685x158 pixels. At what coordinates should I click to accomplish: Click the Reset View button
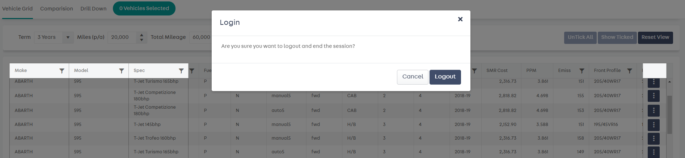(655, 37)
